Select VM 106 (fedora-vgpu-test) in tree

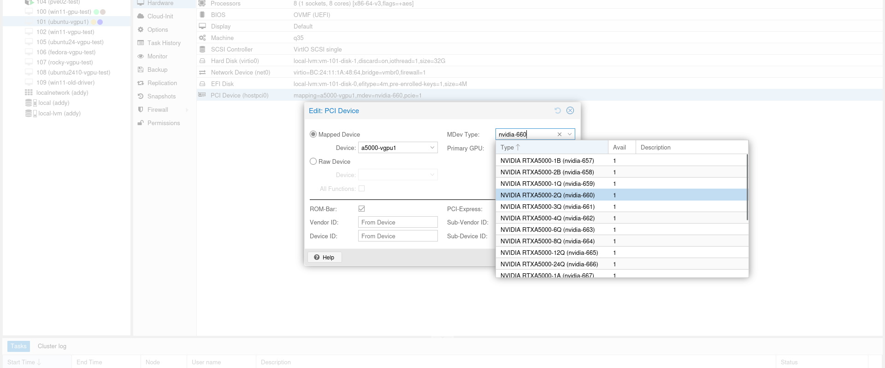coord(66,52)
